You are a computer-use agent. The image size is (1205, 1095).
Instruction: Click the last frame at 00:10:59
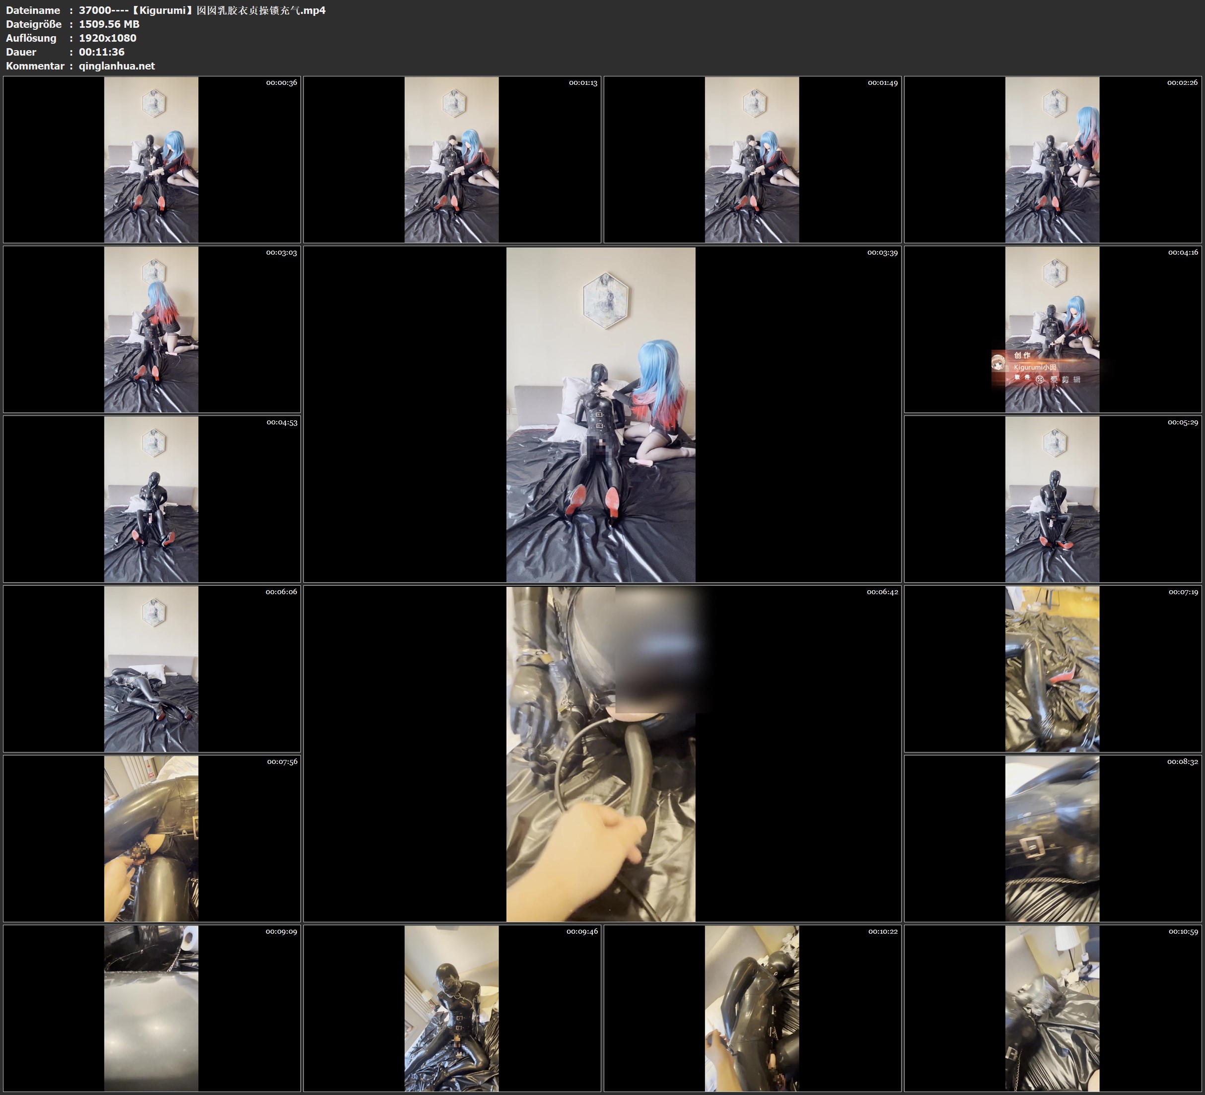coord(1052,1008)
